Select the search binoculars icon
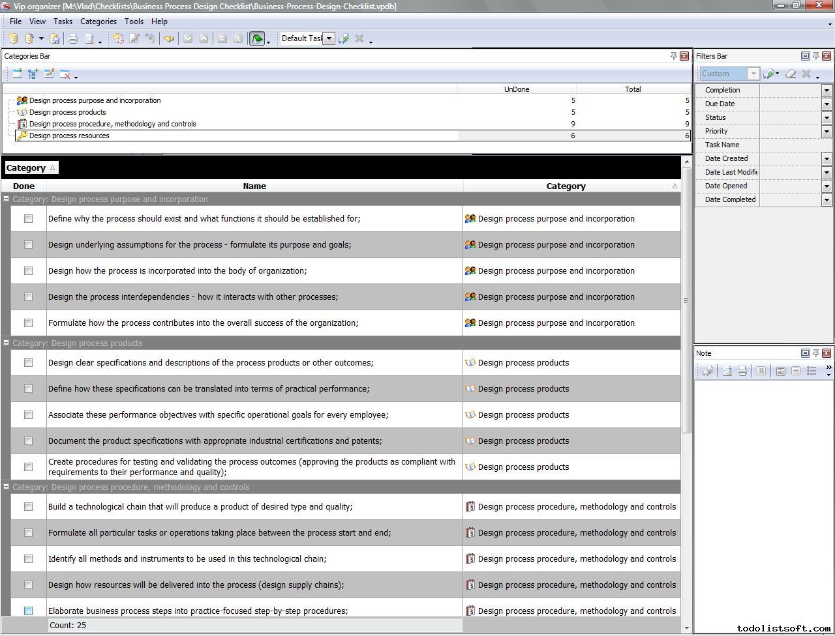 [169, 38]
